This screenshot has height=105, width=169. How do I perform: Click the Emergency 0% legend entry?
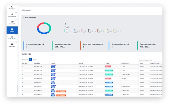coord(118,31)
